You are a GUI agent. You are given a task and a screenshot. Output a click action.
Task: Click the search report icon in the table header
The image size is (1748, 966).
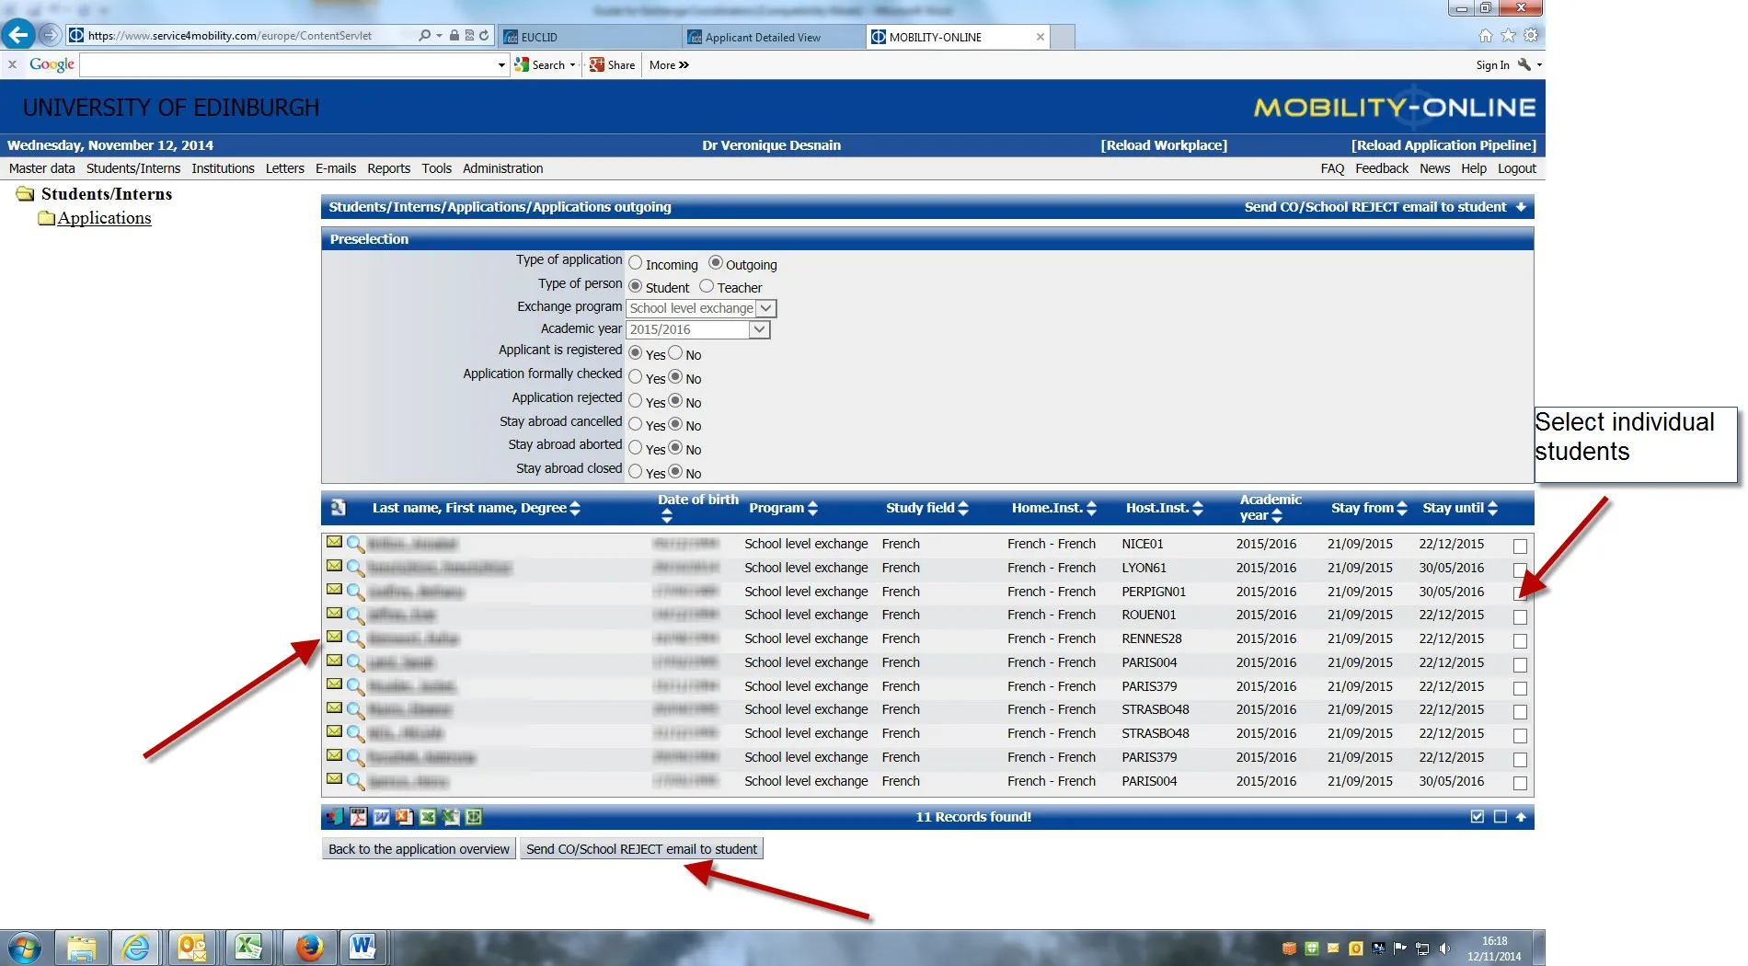pyautogui.click(x=338, y=507)
